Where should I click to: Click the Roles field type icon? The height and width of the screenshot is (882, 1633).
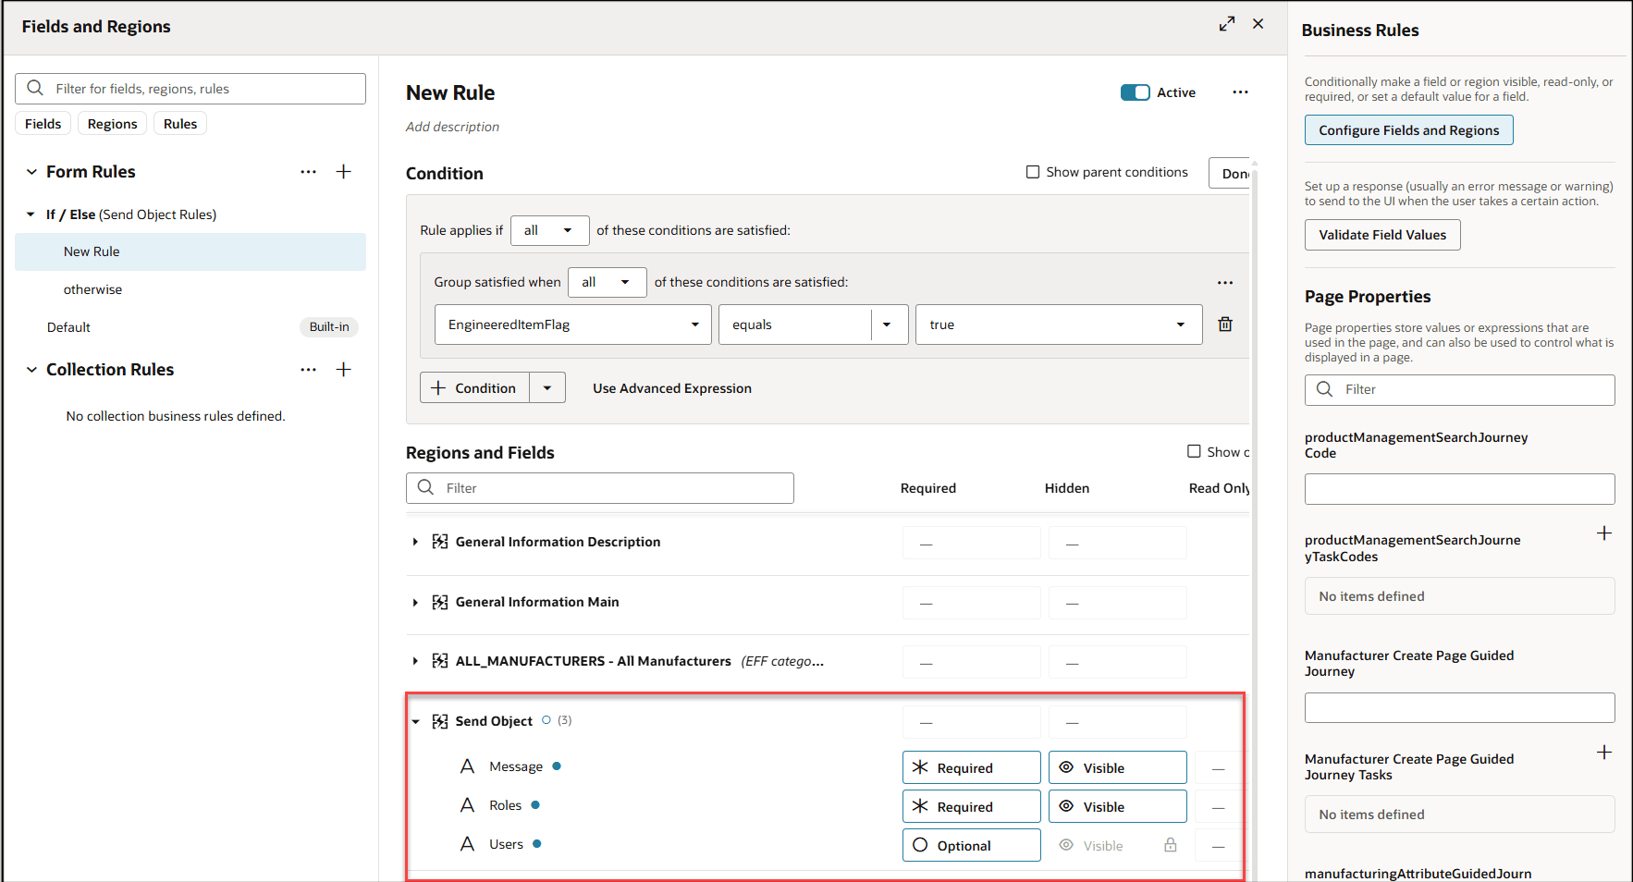(467, 805)
